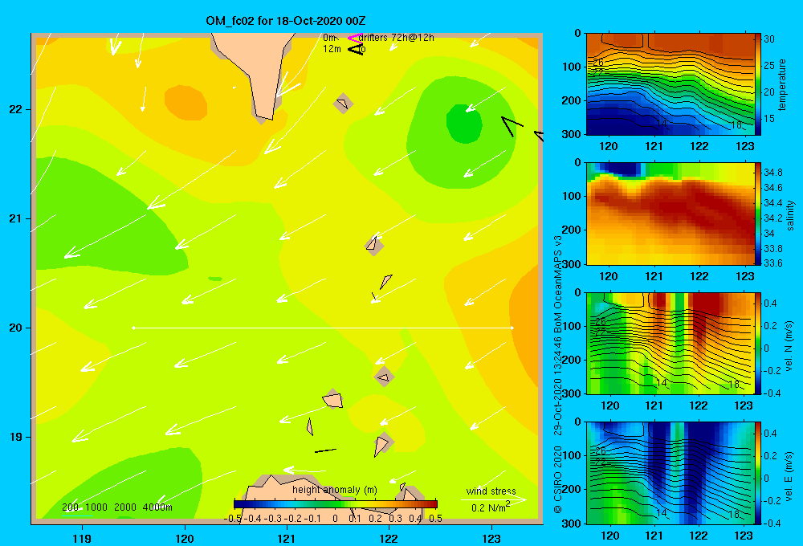Open the northward velocity section panel
Viewport: 803px width, 546px height.
(x=670, y=343)
